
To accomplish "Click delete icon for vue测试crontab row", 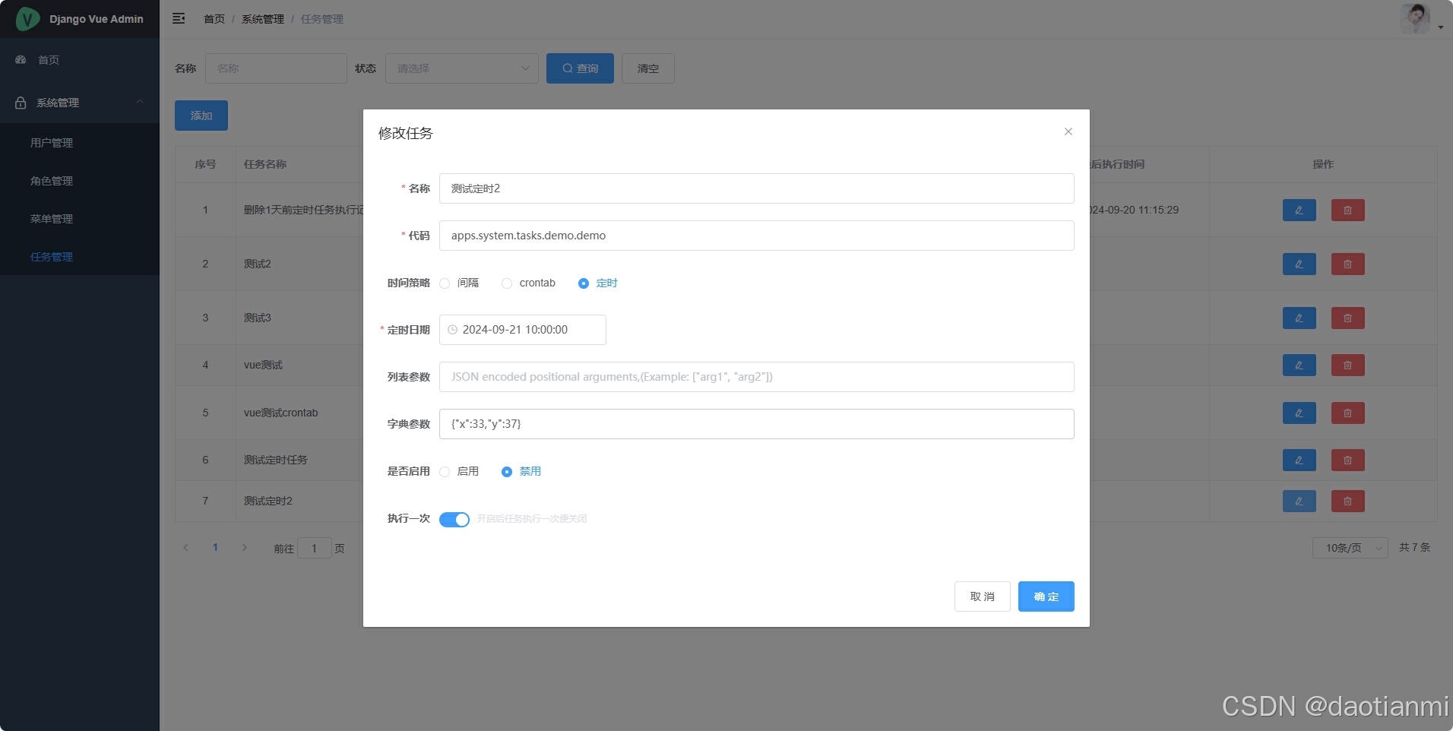I will [1347, 413].
